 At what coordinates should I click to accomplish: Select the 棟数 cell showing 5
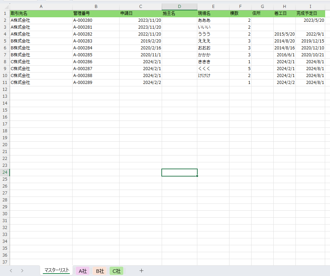240,69
